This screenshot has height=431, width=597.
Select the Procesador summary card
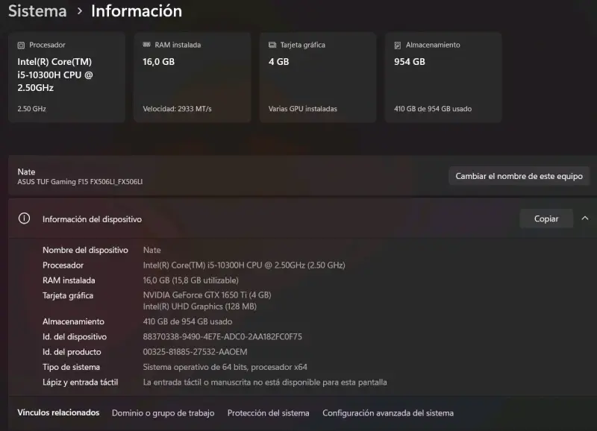[66, 78]
